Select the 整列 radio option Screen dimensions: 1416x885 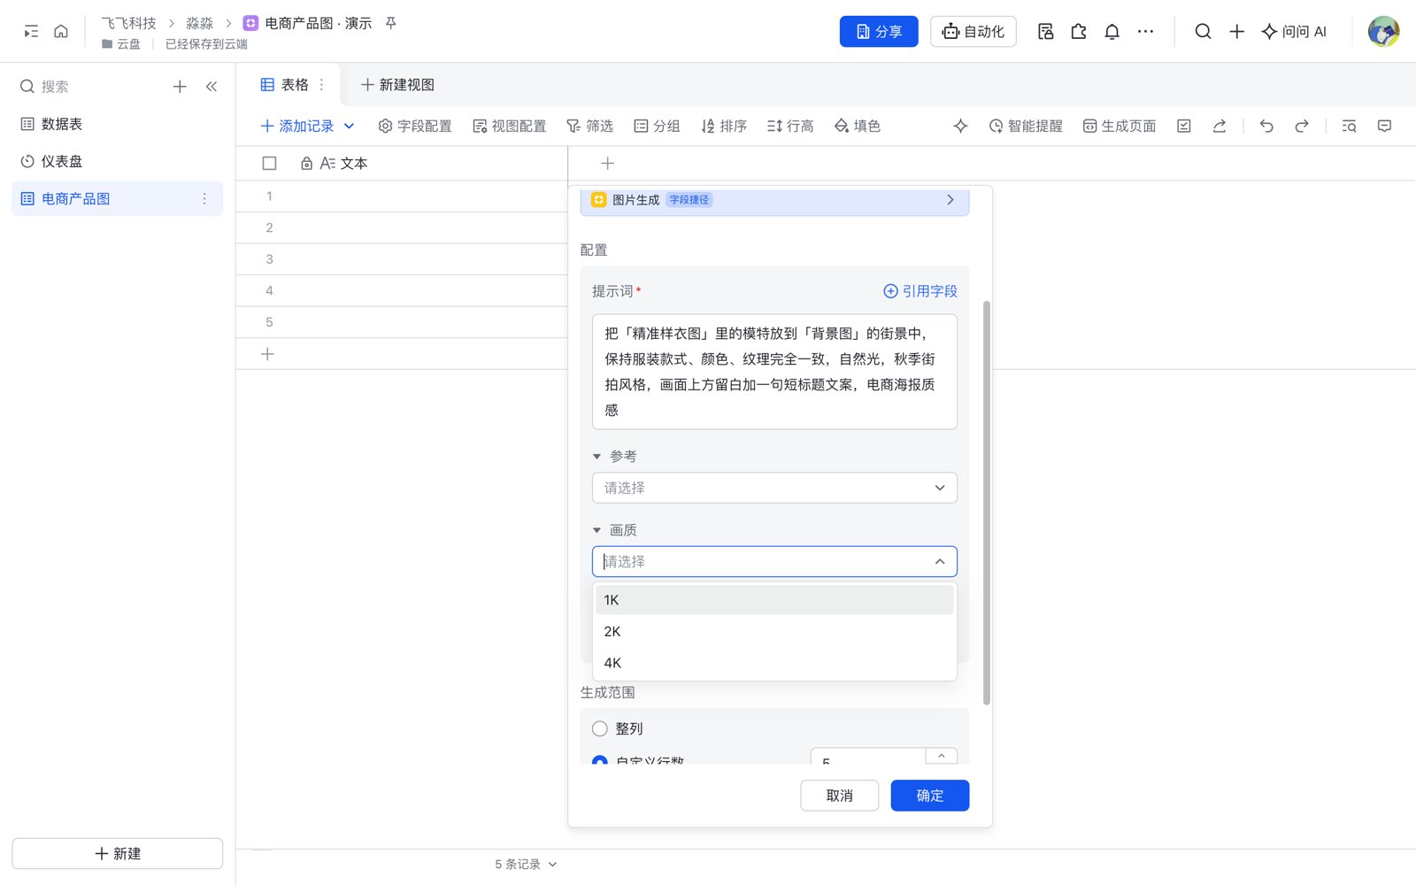(x=600, y=728)
